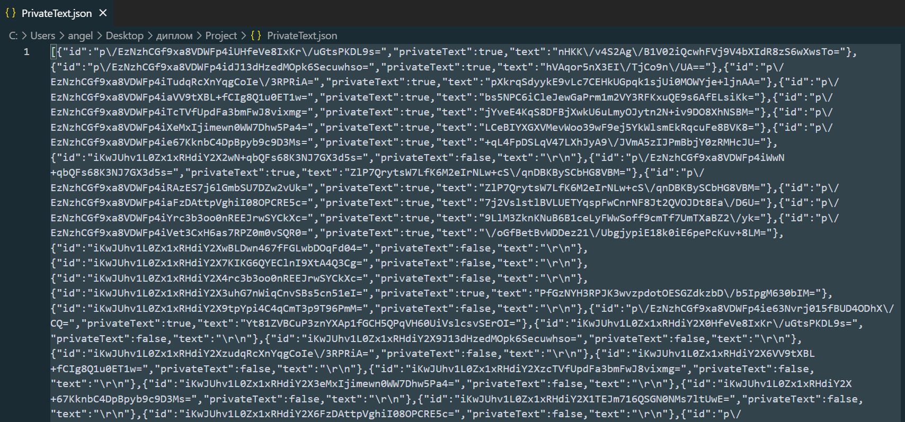Viewport: 905px width, 422px height.
Task: Click id "iKwJUhv1L0Zx1xRHdiY2X7KIKG6QYEClnI9XtA4Q3Cg="
Action: point(228,263)
